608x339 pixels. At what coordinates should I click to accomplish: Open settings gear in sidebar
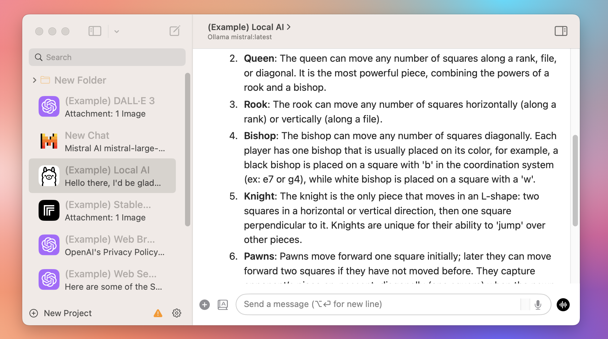coord(177,313)
